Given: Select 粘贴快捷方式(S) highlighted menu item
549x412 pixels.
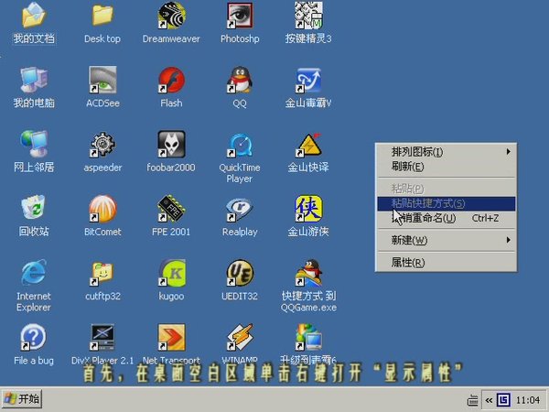Looking at the screenshot, I should pos(447,203).
